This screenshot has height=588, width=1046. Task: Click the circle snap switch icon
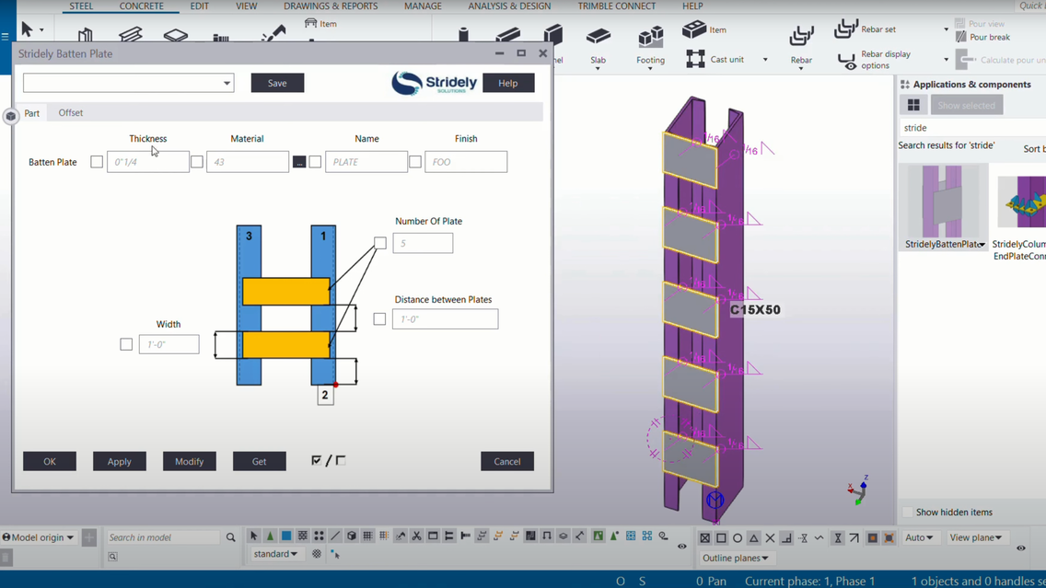(738, 538)
